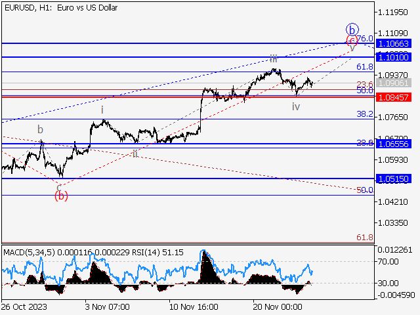Viewport: 420px width, 315px height.
Task: Click the 20 Nov 00:00 date label
Action: [278, 306]
